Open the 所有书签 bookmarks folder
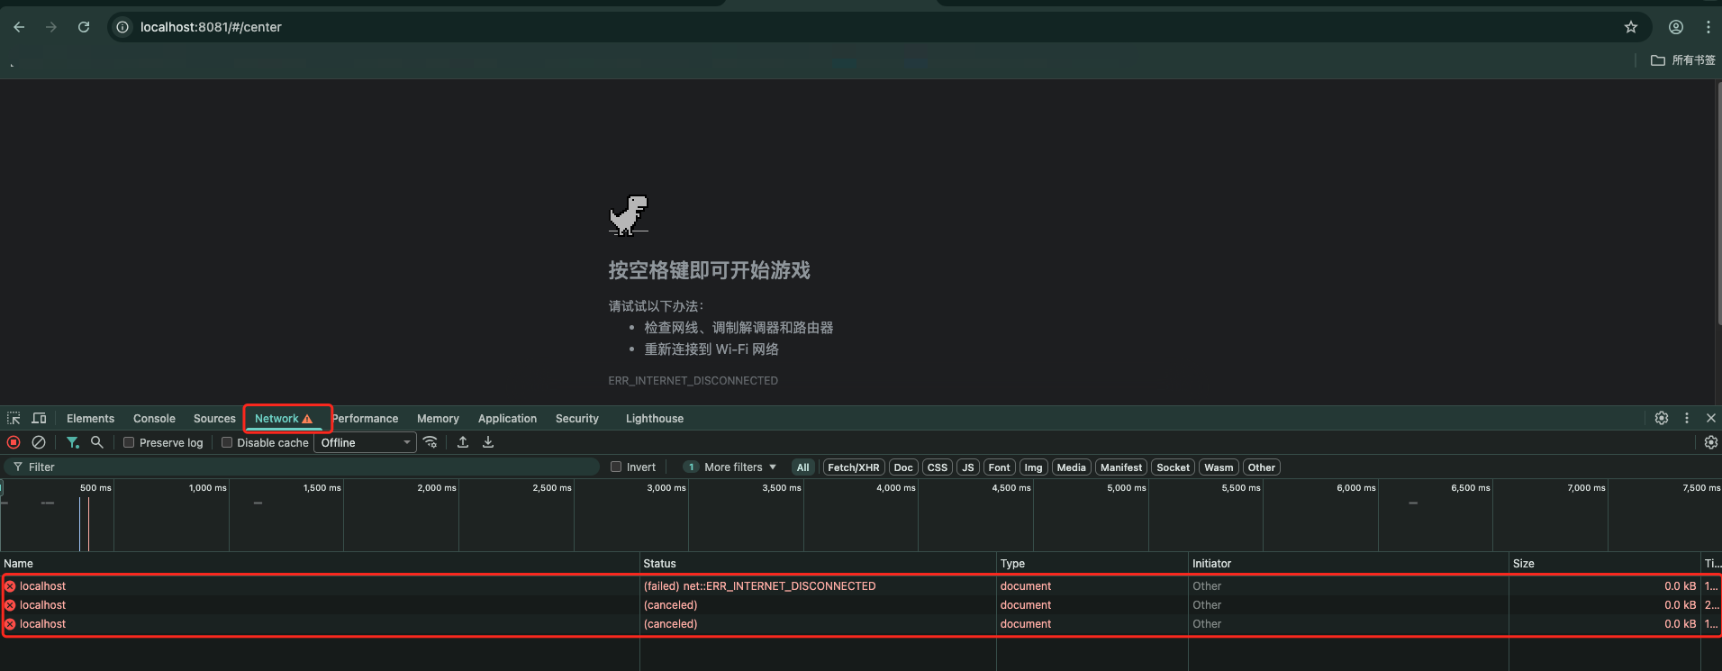Viewport: 1722px width, 671px height. [x=1682, y=60]
